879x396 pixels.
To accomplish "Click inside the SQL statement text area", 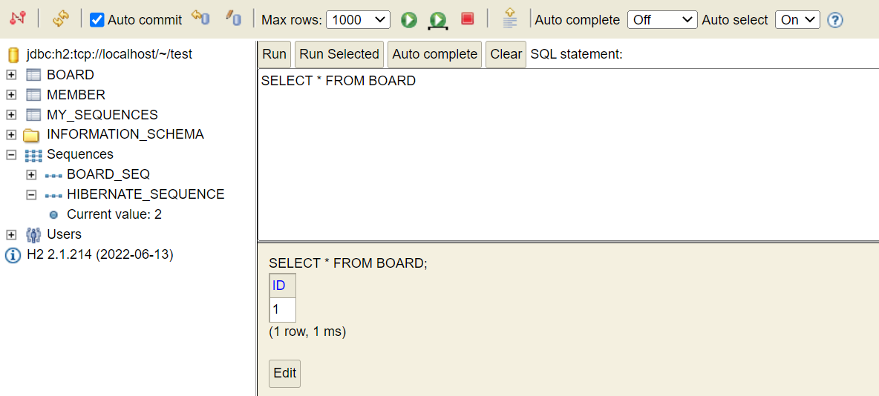I will [568, 154].
